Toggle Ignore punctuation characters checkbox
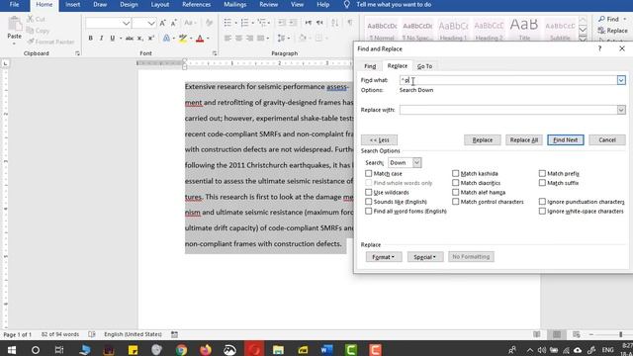Viewport: 633px width, 356px height. pyautogui.click(x=542, y=202)
